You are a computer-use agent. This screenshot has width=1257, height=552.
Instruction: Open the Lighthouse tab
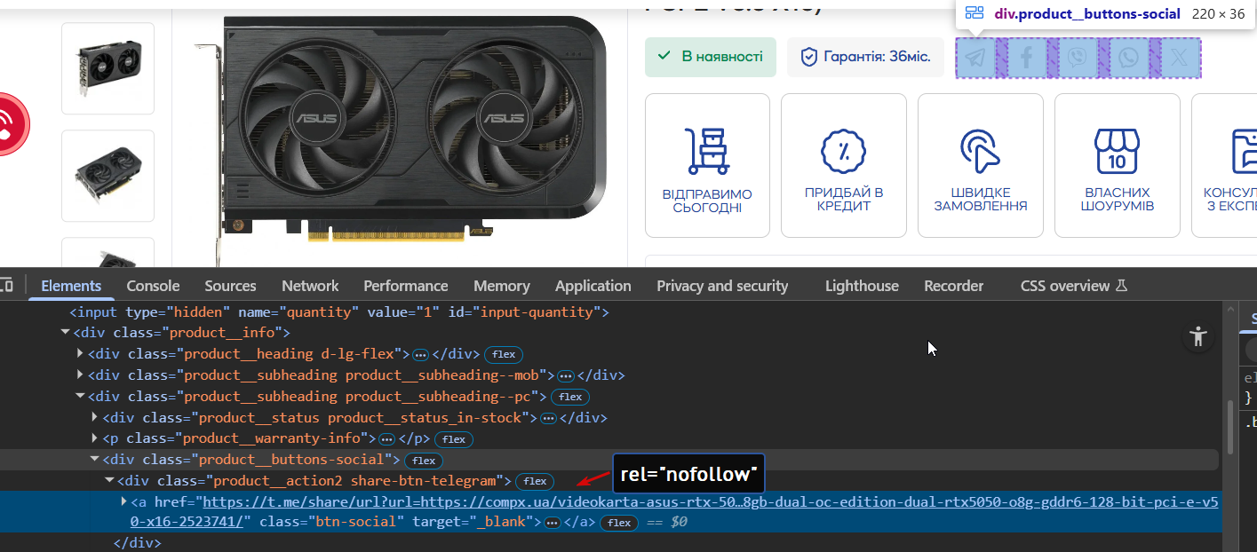coord(862,286)
